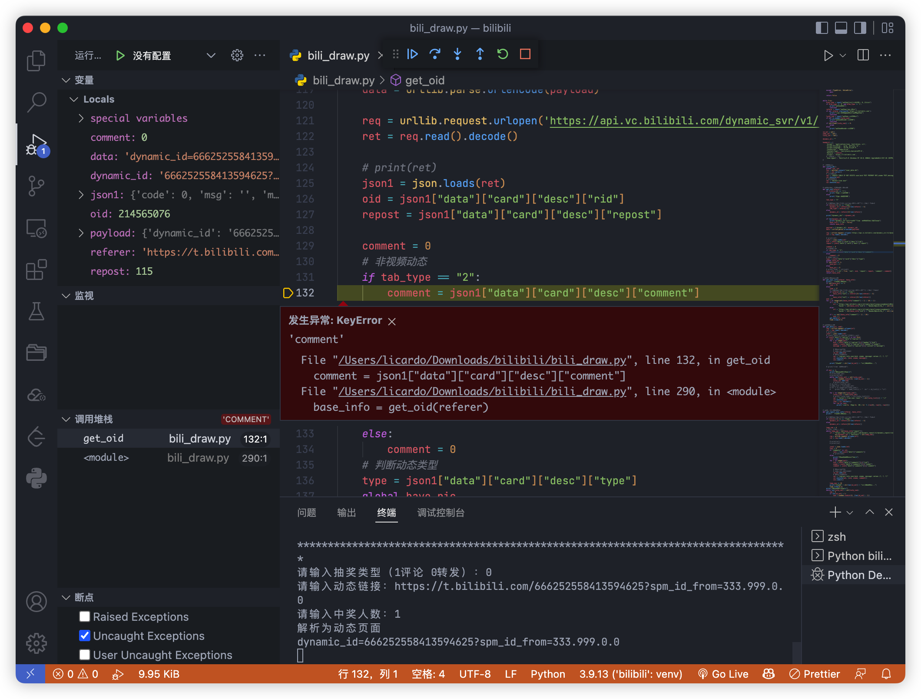This screenshot has height=699, width=921.
Task: Split the editor to the right
Action: 863,55
